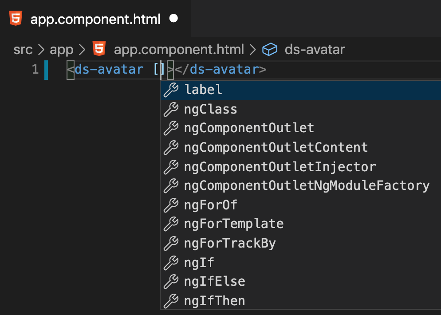Click the unsaved changes dot on the tab
441x315 pixels.
coord(173,19)
